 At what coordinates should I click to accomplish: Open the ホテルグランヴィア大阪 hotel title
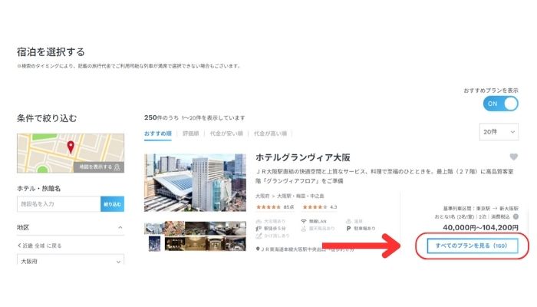coord(303,157)
